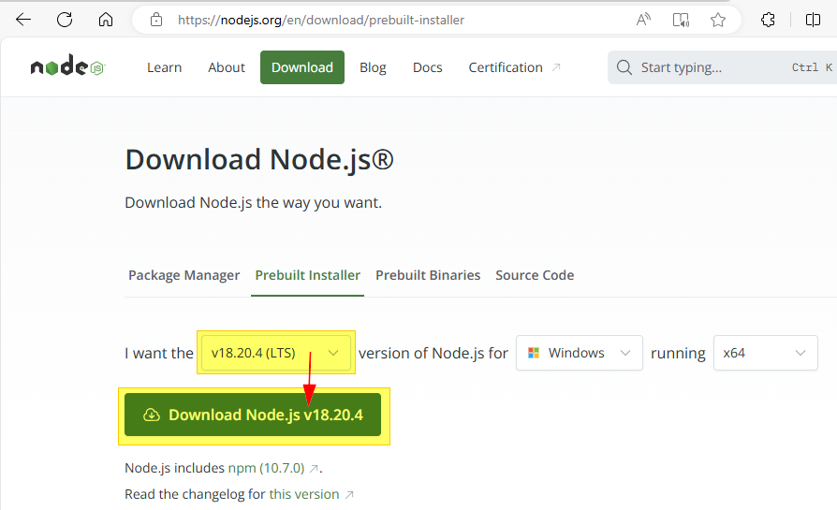Click the search magnifier icon
Image resolution: width=837 pixels, height=510 pixels.
(624, 67)
